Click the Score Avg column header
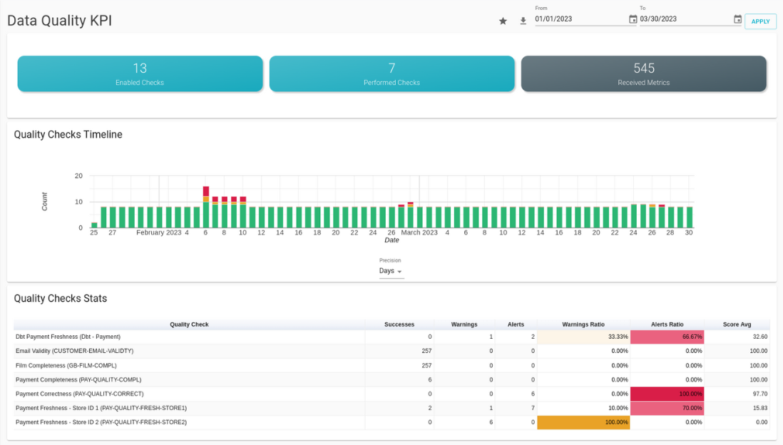The width and height of the screenshot is (783, 445). 737,324
